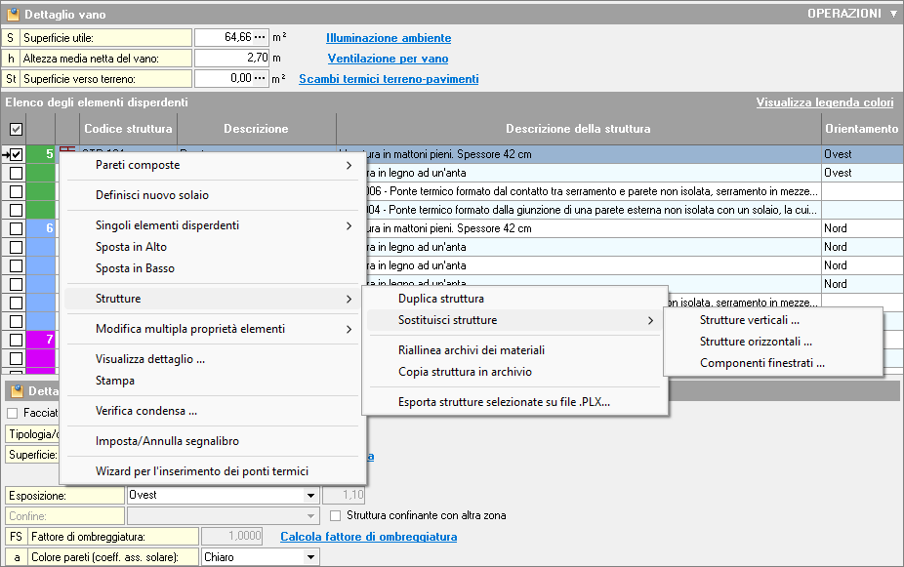Select Strutture verticali from the submenu

[x=749, y=320]
